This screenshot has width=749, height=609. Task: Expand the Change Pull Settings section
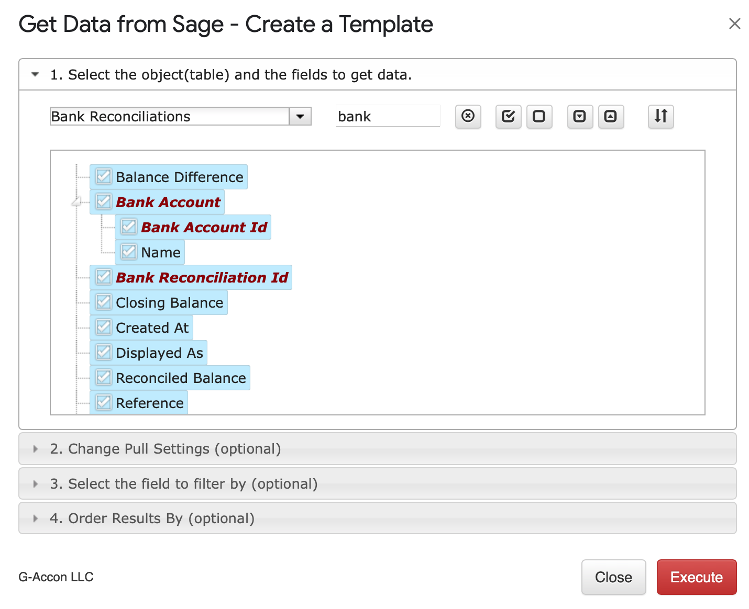point(377,449)
